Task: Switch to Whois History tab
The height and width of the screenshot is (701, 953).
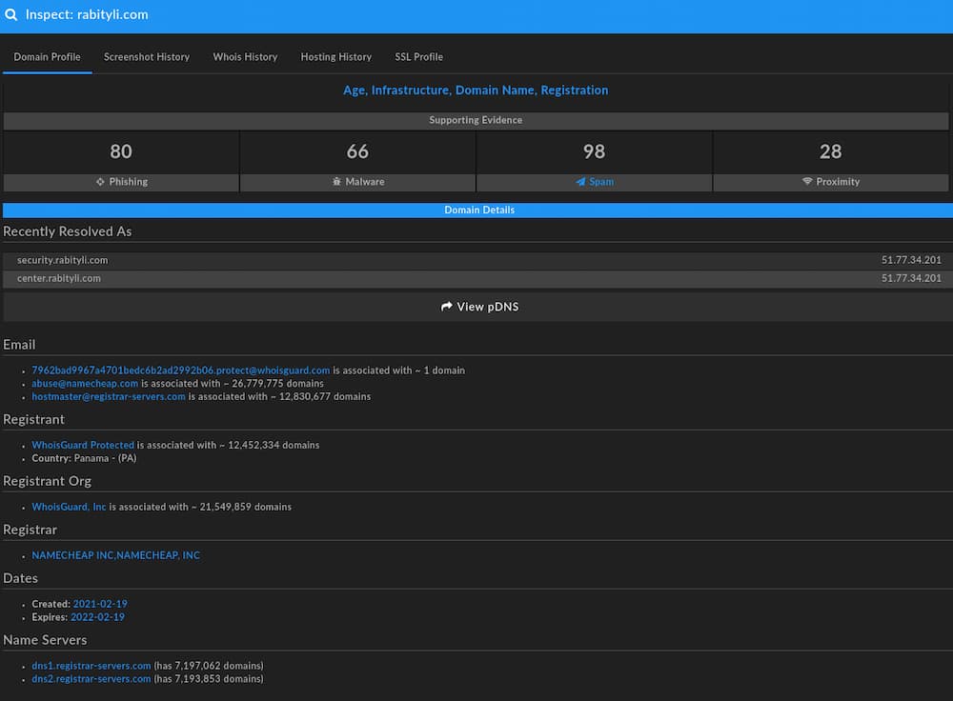Action: pos(245,57)
